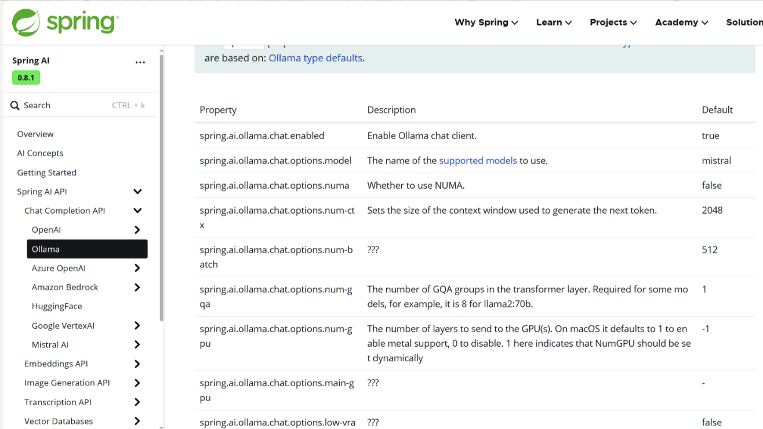Open the 0.8.1 version badge
Image resolution: width=763 pixels, height=429 pixels.
(x=26, y=78)
